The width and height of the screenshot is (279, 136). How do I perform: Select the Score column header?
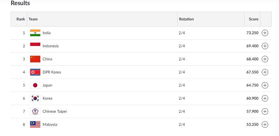pyautogui.click(x=253, y=19)
